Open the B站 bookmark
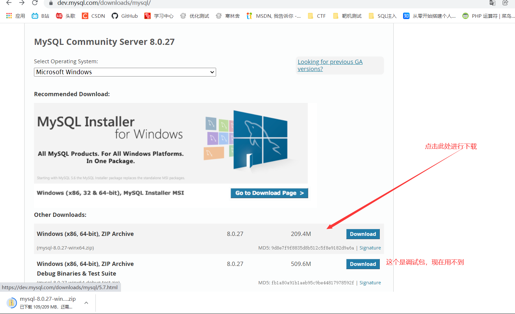515x314 pixels. [40, 16]
